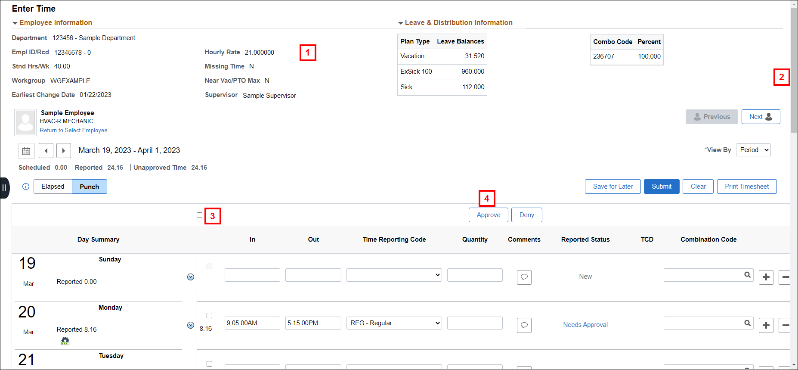The width and height of the screenshot is (798, 370).
Task: Click the ExSick 100 plan type row
Action: click(442, 72)
